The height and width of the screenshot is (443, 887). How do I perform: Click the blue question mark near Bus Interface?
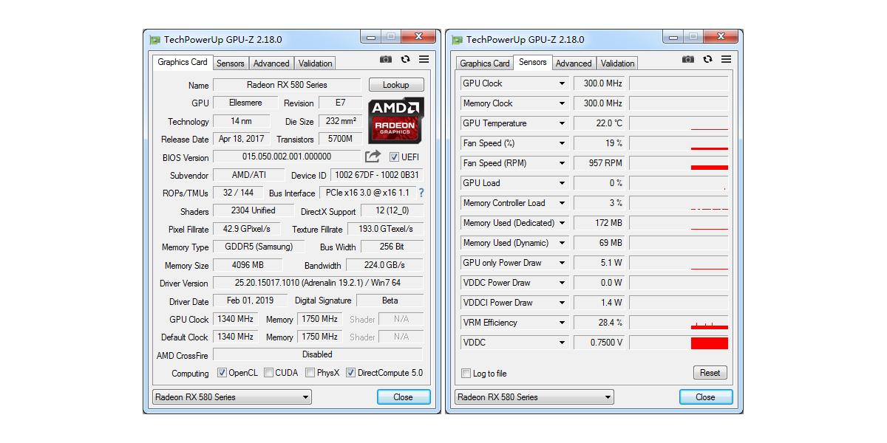tap(421, 192)
